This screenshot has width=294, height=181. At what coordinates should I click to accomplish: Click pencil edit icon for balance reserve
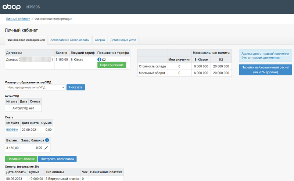[x=46, y=148]
